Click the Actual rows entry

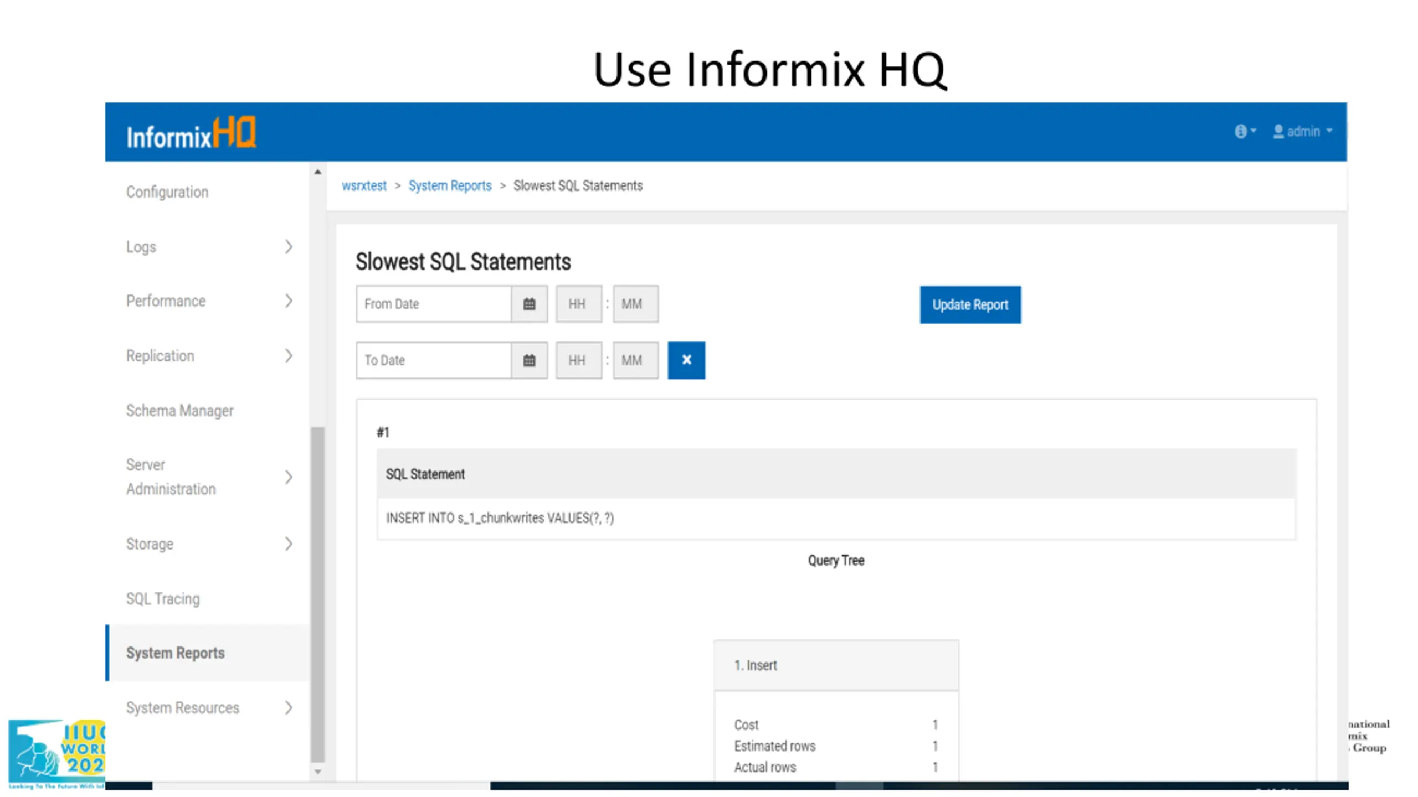point(836,768)
